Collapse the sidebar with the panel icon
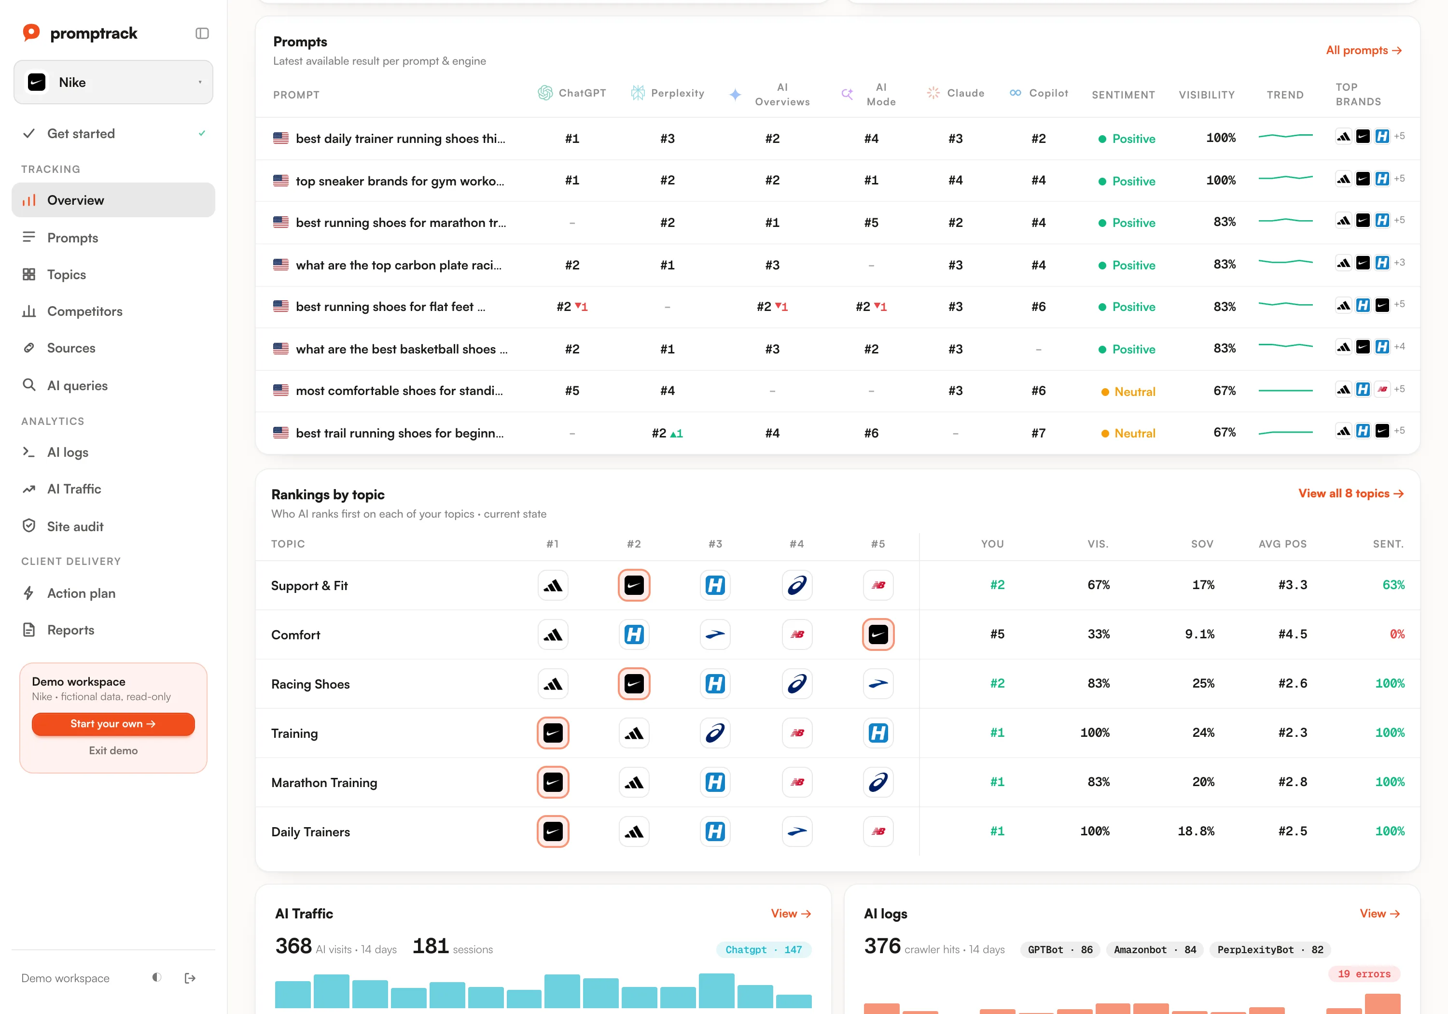The width and height of the screenshot is (1448, 1014). pos(202,33)
